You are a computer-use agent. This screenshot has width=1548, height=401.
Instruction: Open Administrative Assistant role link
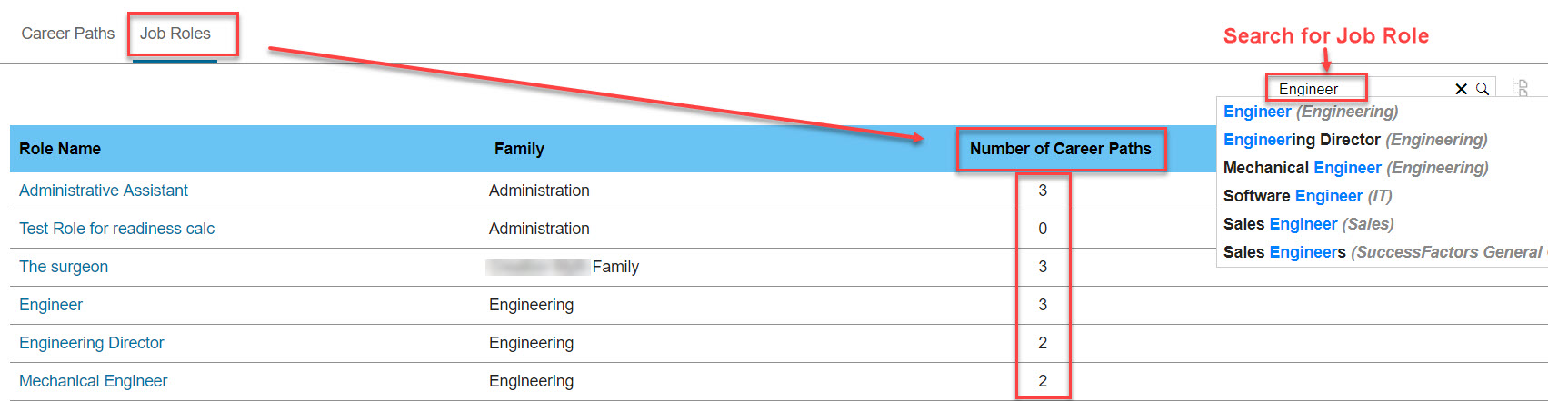pyautogui.click(x=104, y=191)
